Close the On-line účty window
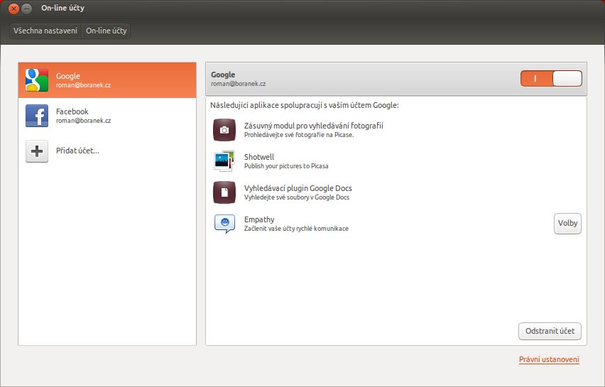This screenshot has height=387, width=605. pyautogui.click(x=13, y=9)
